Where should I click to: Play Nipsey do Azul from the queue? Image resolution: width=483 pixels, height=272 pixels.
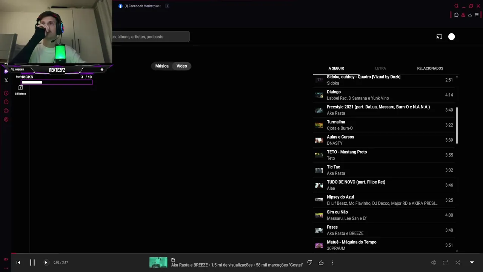(x=384, y=200)
